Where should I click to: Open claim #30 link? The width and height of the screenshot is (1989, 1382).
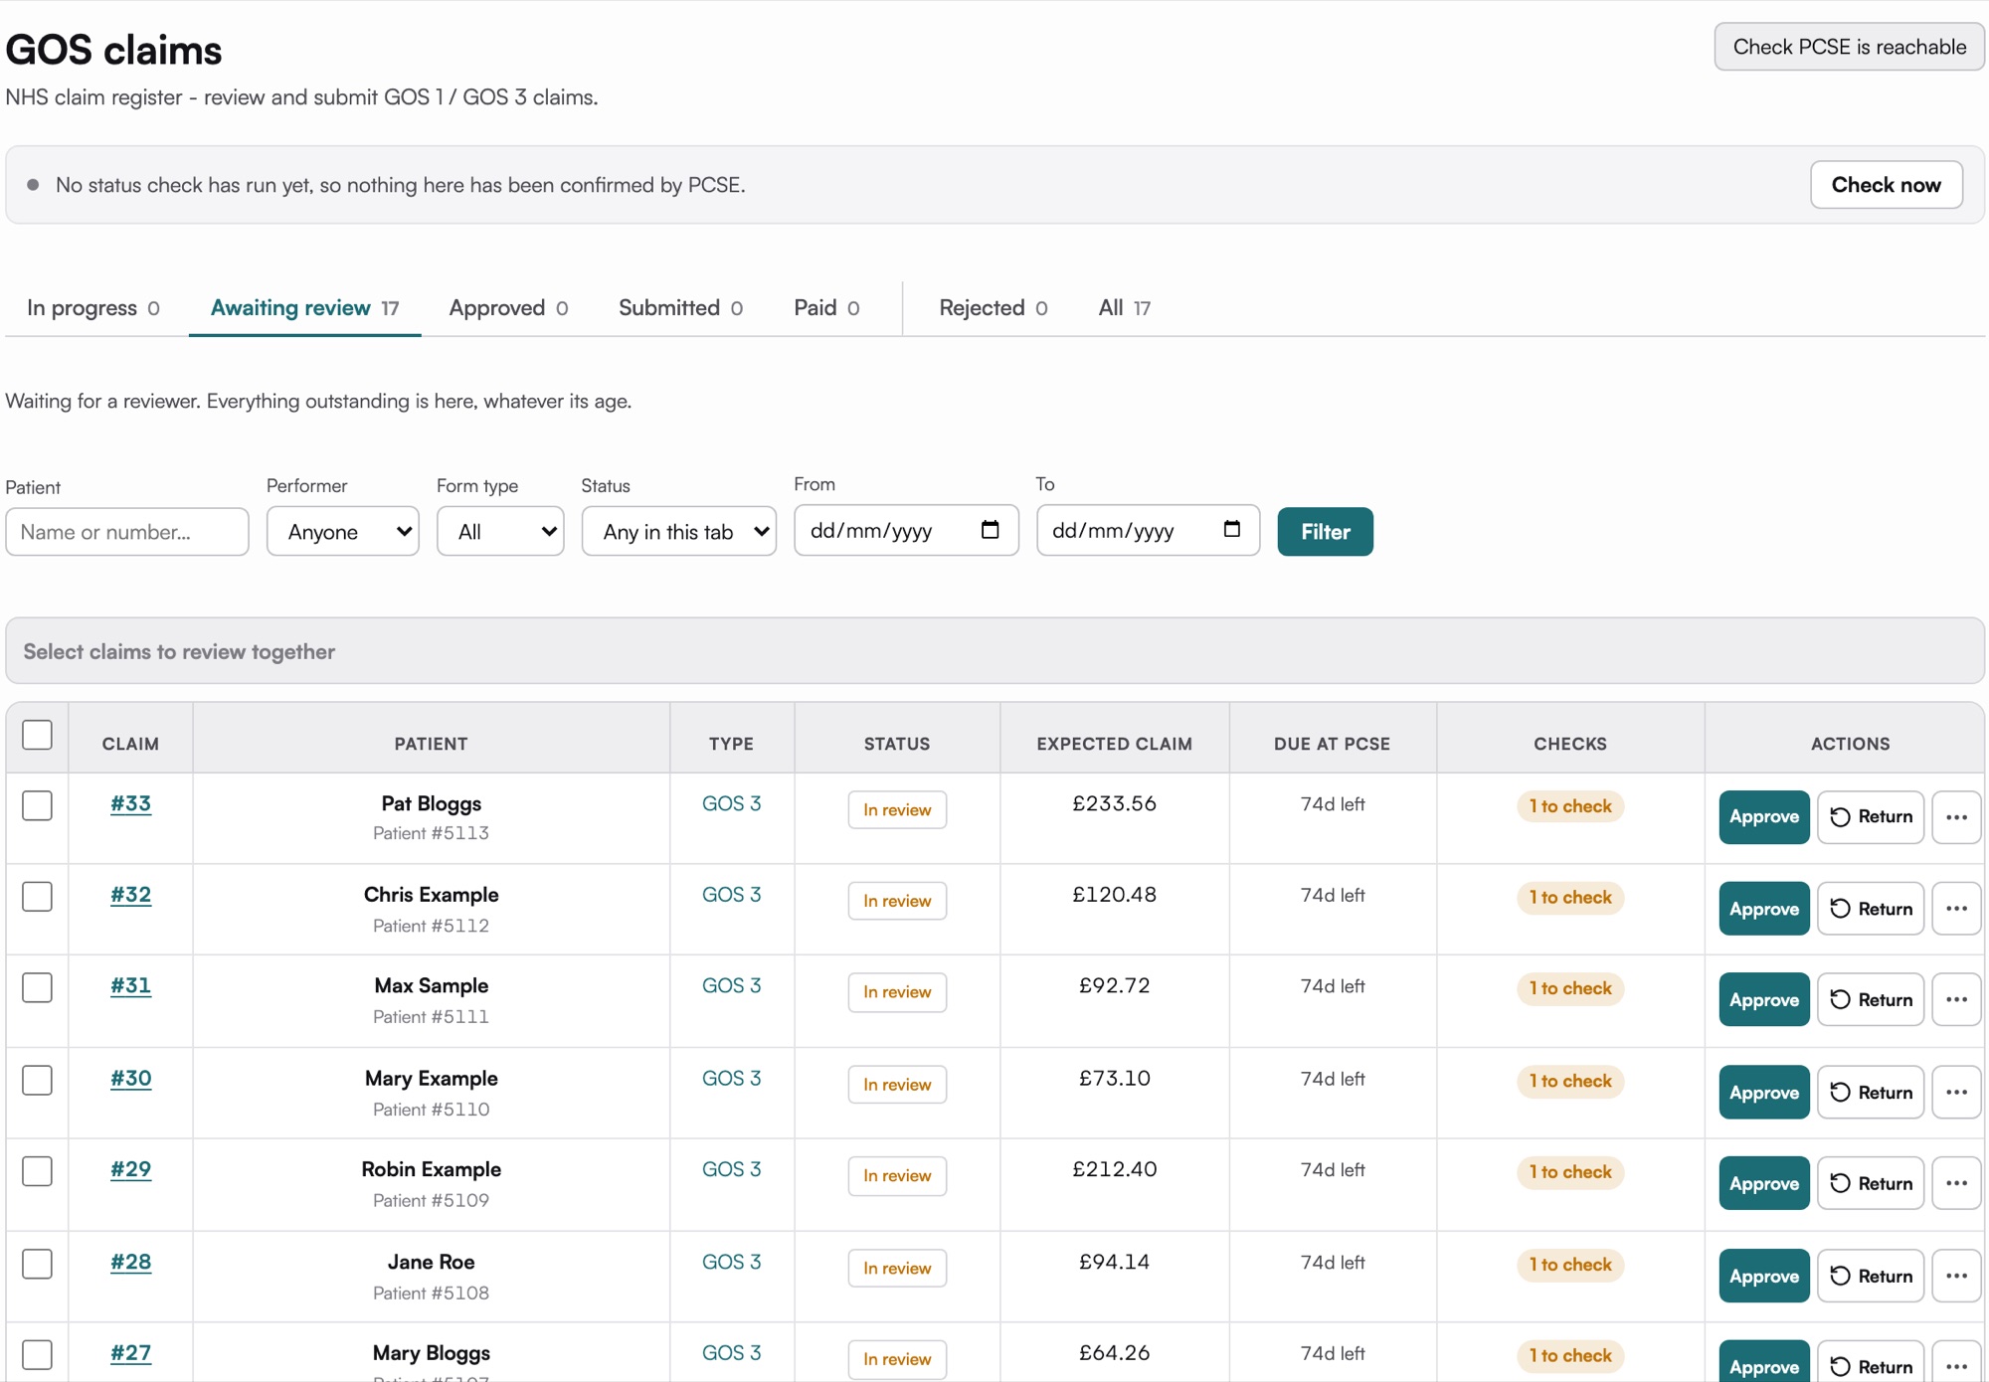pyautogui.click(x=130, y=1079)
